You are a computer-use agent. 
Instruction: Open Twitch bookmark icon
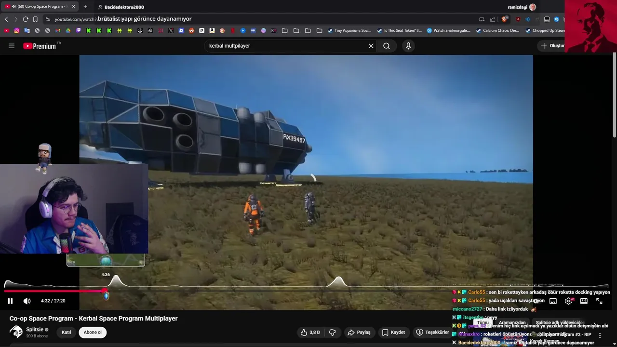(78, 30)
